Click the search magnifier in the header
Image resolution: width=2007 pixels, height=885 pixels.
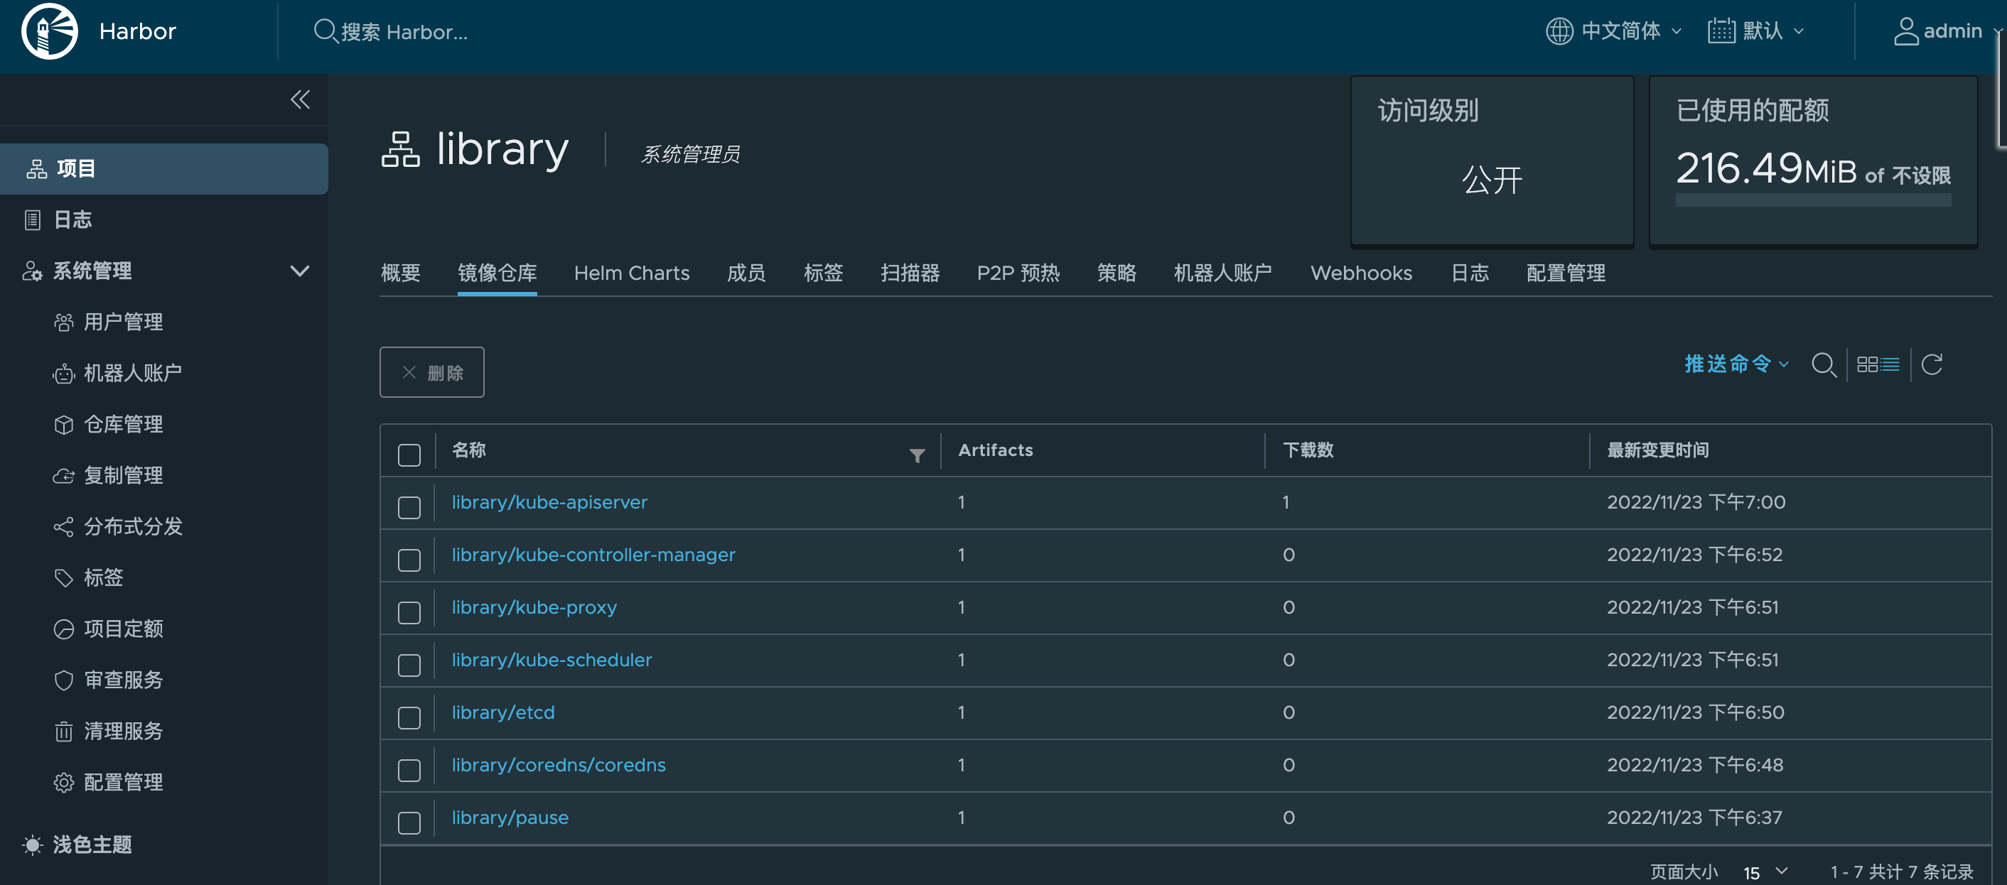[x=325, y=31]
